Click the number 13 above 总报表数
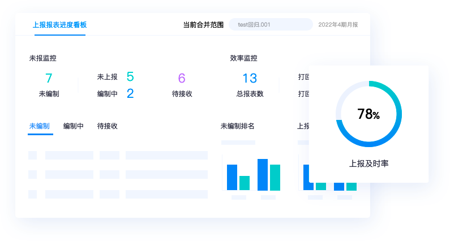This screenshot has height=241, width=450. coord(250,79)
